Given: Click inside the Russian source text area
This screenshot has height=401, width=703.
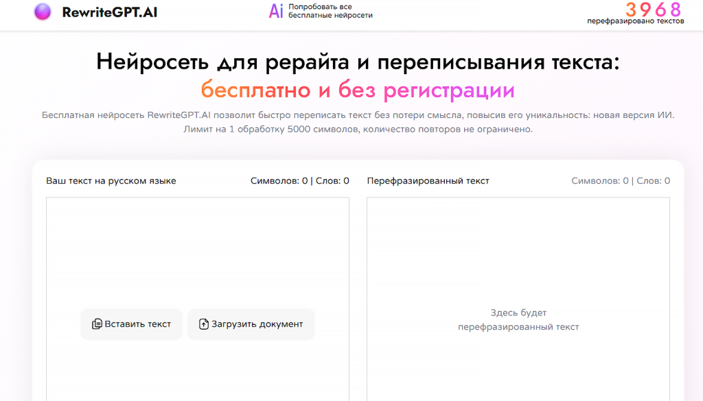Looking at the screenshot, I should pyautogui.click(x=198, y=247).
